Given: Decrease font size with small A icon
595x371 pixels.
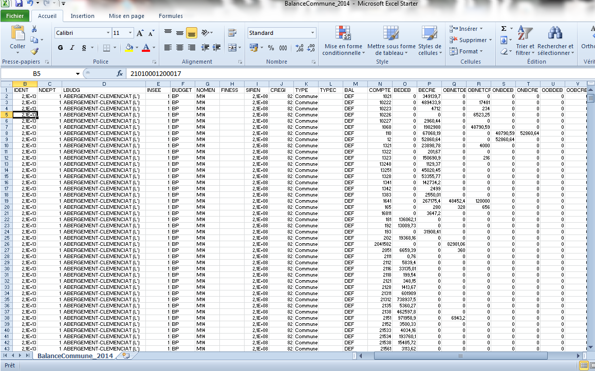Looking at the screenshot, I should point(151,33).
